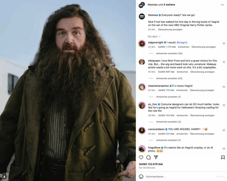The height and width of the screenshot is (181, 227).
Task: Like inkiqueen's comment
Action: [x=224, y=62]
